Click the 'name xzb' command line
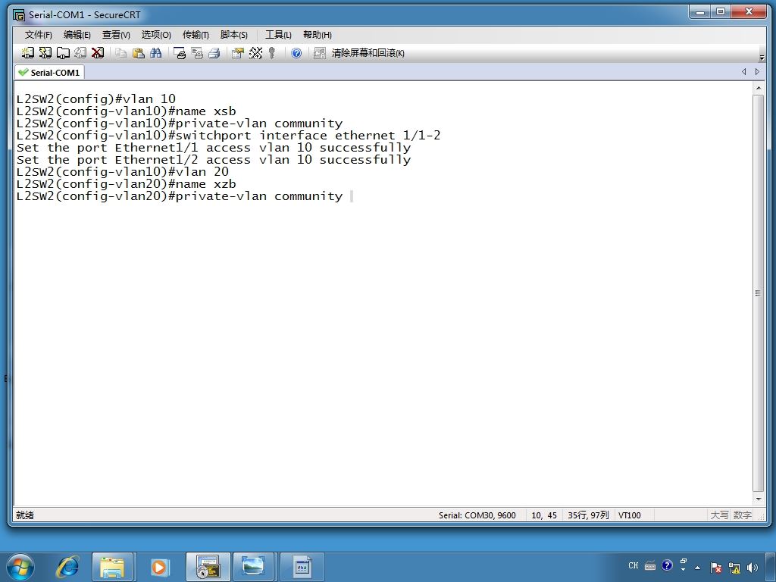 click(206, 184)
